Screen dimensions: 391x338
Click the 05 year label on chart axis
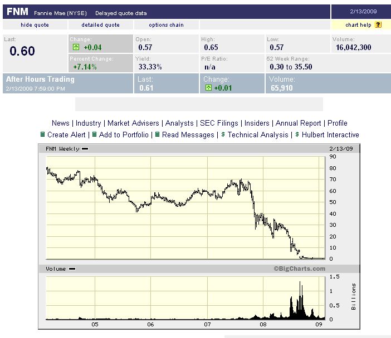pos(95,324)
